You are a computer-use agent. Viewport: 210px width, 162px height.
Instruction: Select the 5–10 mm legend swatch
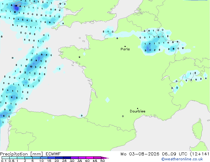[36, 158]
